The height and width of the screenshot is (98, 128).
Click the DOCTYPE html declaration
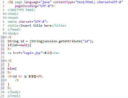tap(21, 10)
